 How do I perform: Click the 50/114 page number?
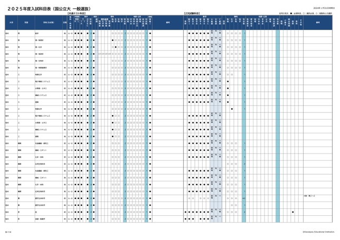pos(7,231)
